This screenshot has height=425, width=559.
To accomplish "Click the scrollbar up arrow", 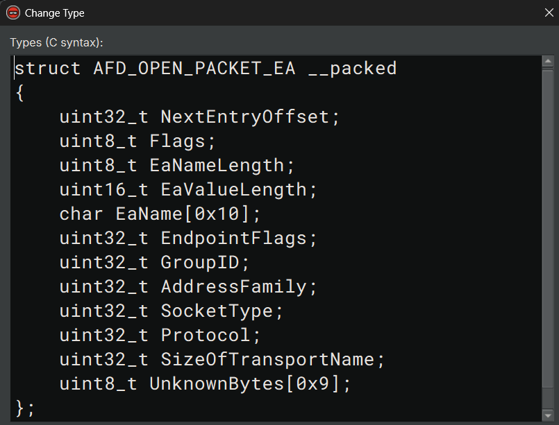I will pyautogui.click(x=548, y=62).
